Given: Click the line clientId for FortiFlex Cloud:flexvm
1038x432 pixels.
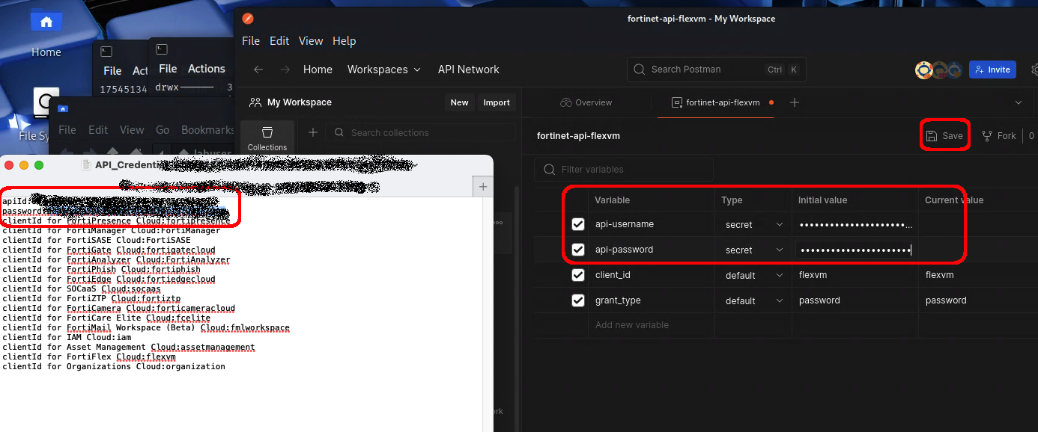Looking at the screenshot, I should pos(89,357).
